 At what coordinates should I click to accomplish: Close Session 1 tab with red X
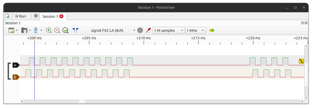(x=61, y=16)
